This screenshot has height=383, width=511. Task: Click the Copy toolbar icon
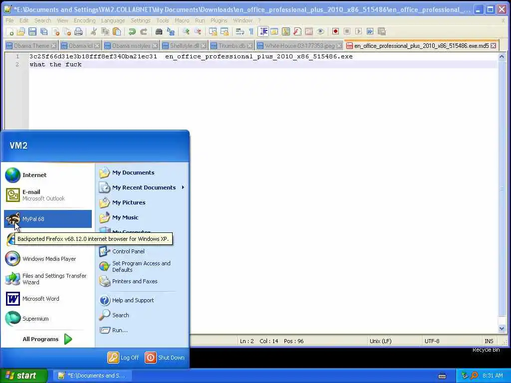[105, 31]
